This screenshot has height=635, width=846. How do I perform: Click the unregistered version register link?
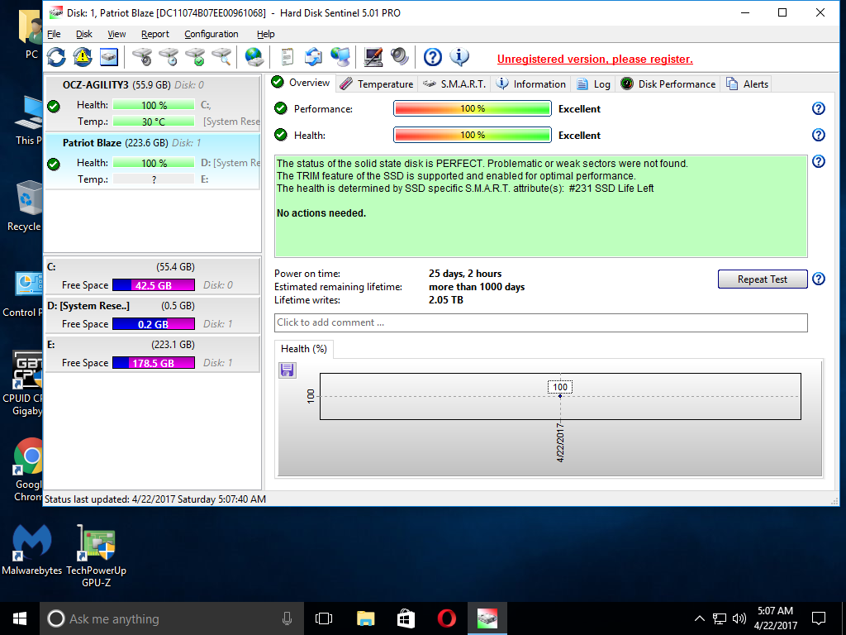coord(595,60)
